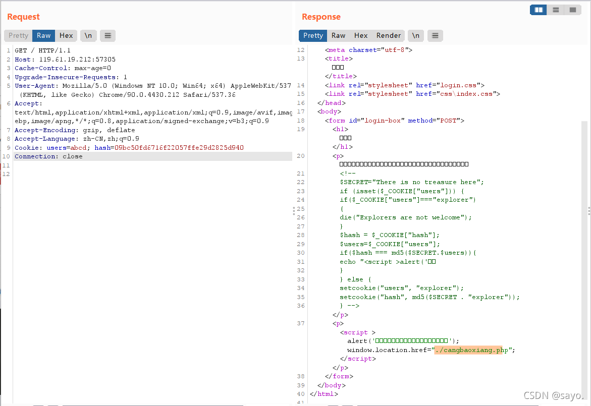Click 'Explorers are not welcome' die line
Image resolution: width=591 pixels, height=406 pixels.
click(x=406, y=217)
